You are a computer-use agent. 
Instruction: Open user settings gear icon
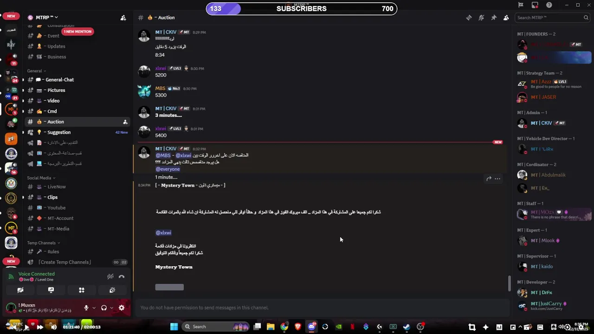pos(122,308)
